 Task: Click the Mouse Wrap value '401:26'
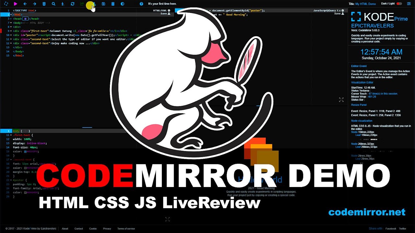[372, 96]
